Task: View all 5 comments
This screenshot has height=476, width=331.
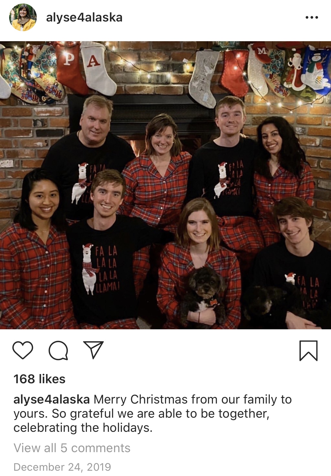Action: point(72,448)
